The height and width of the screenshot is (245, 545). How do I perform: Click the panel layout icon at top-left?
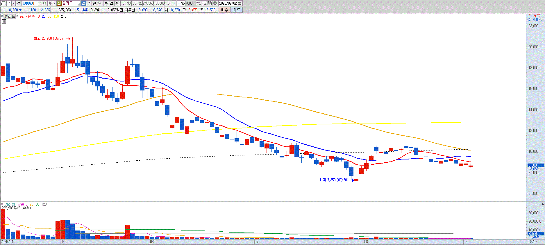click(x=3, y=3)
